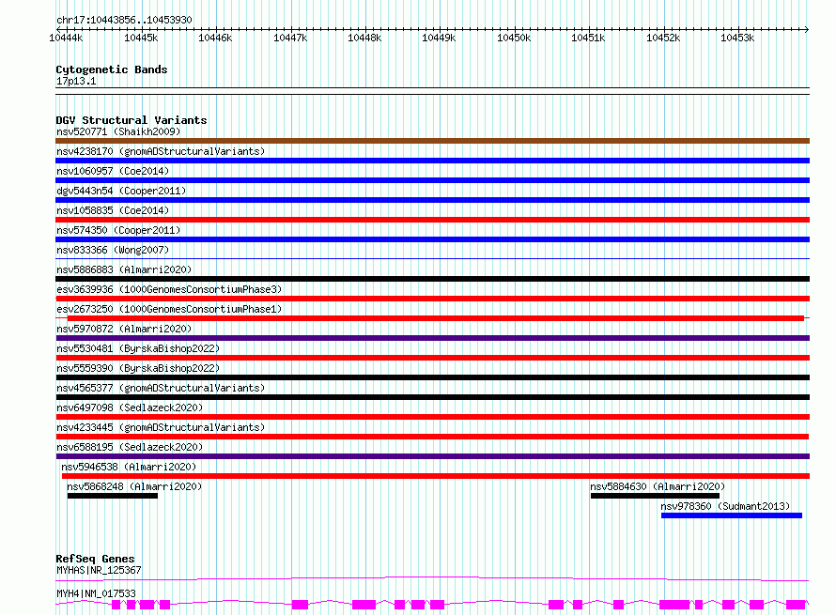The image size is (836, 615).
Task: Click the 10449k ruler tick label
Action: [439, 38]
